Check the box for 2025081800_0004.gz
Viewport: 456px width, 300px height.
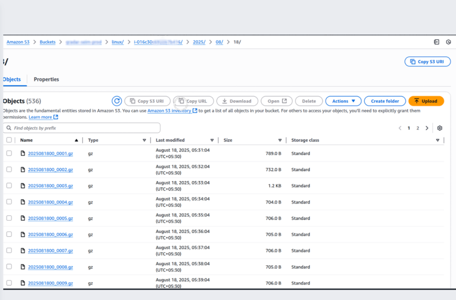[x=9, y=201]
